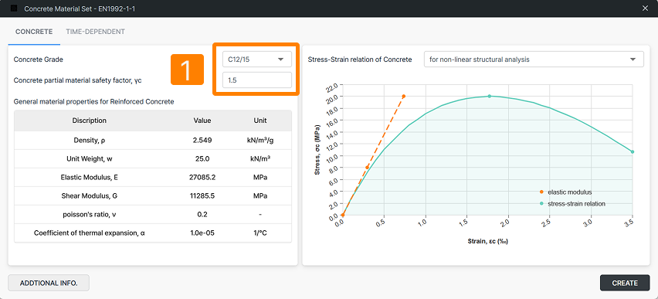Image resolution: width=658 pixels, height=299 pixels.
Task: Click the black app icon in title bar
Action: (x=14, y=8)
